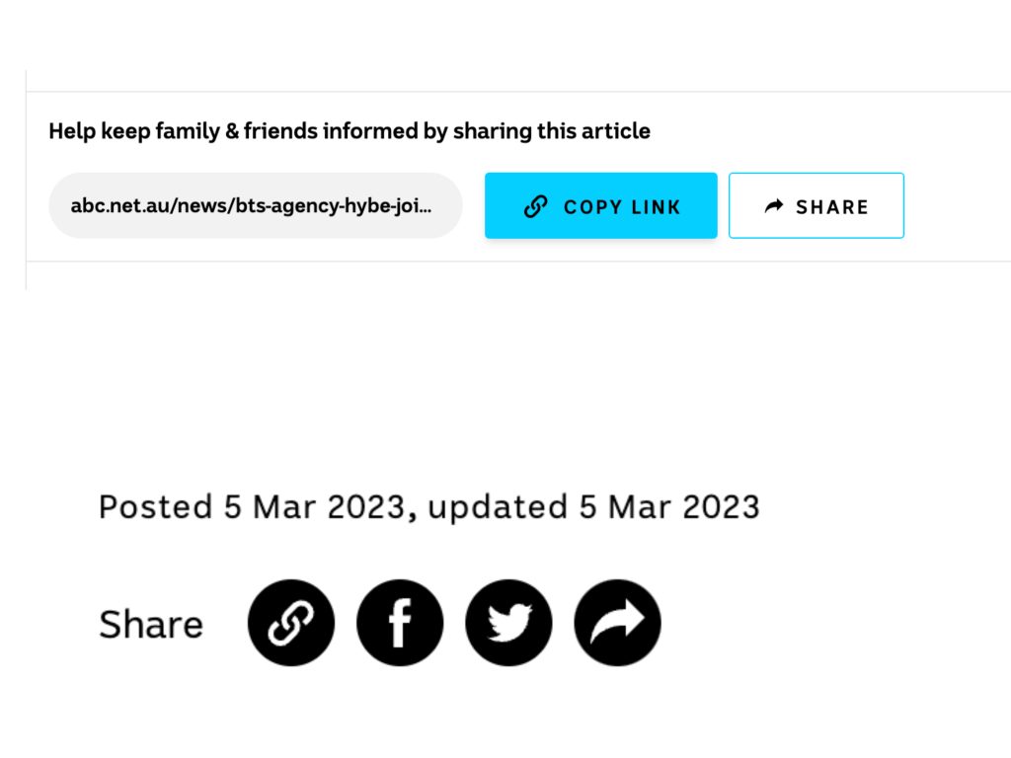Click chain icon inside COPY LINK button
The width and height of the screenshot is (1011, 758).
[536, 206]
